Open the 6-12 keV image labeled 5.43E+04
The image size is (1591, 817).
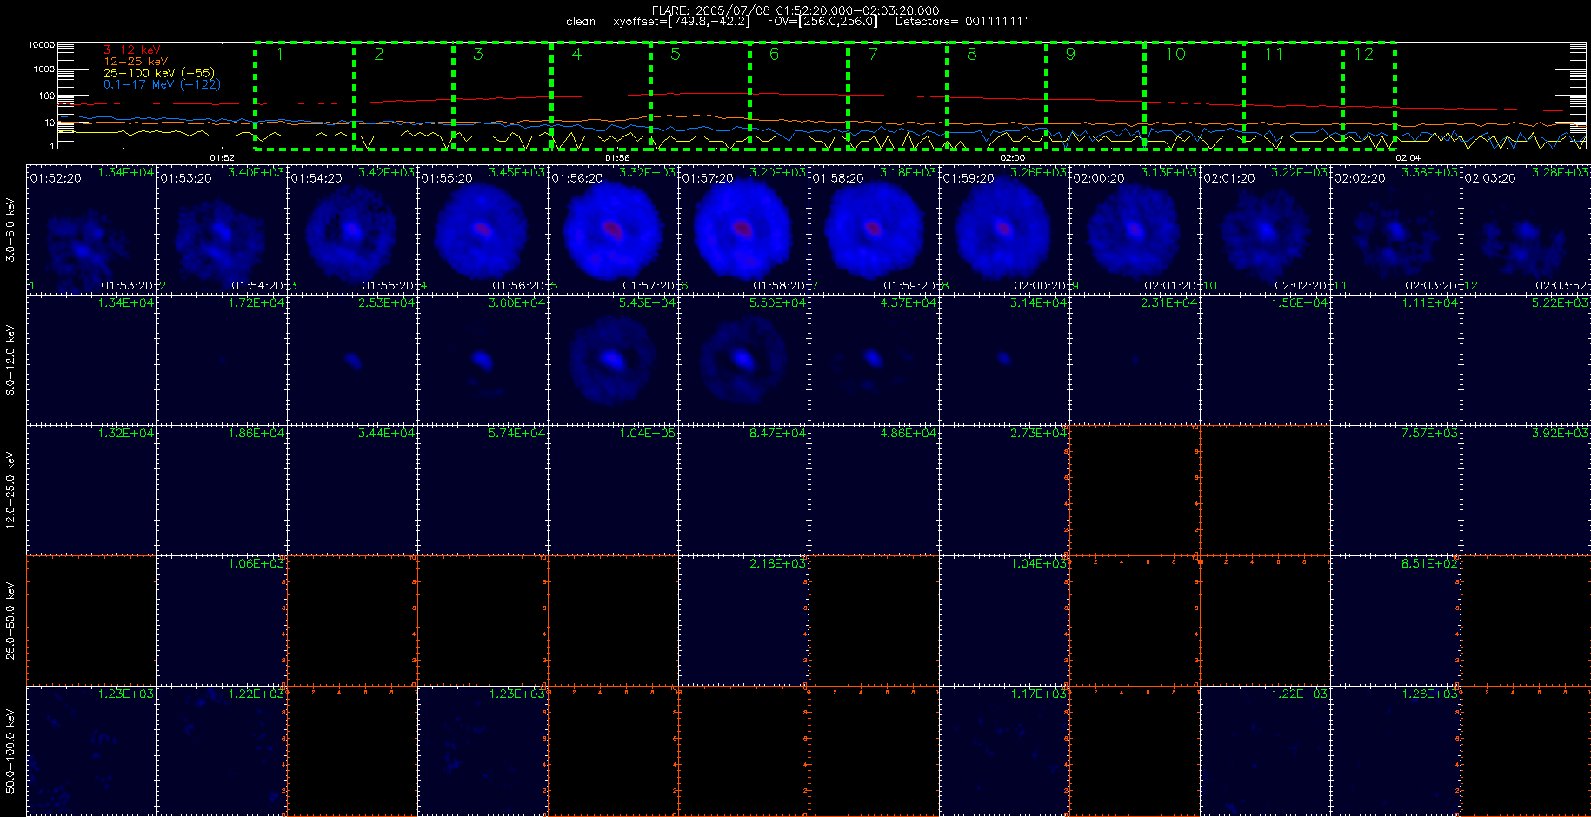coord(613,360)
